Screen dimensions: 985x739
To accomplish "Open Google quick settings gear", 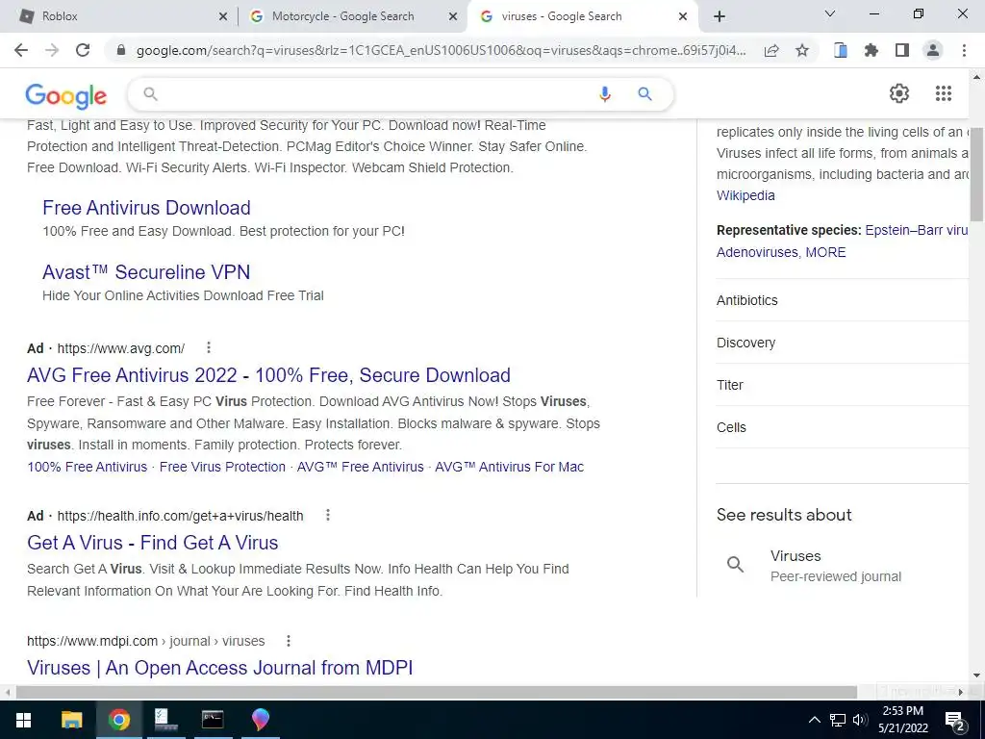I will (899, 93).
